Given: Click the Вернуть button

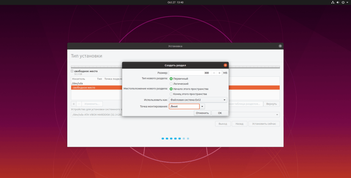Looking at the screenshot, I should coord(271,104).
